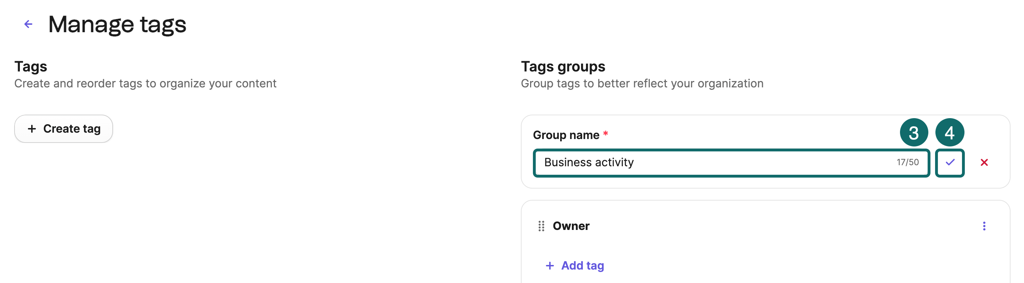
Task: Click the Tags groups heading
Action: click(x=563, y=66)
